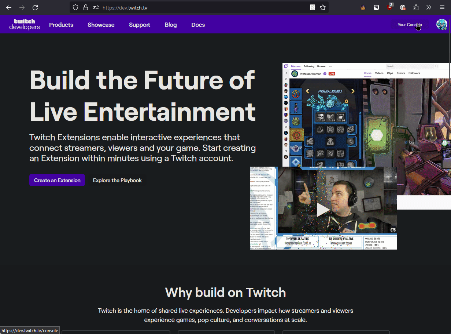The width and height of the screenshot is (451, 334).
Task: Click the browser forward arrow
Action: point(22,7)
